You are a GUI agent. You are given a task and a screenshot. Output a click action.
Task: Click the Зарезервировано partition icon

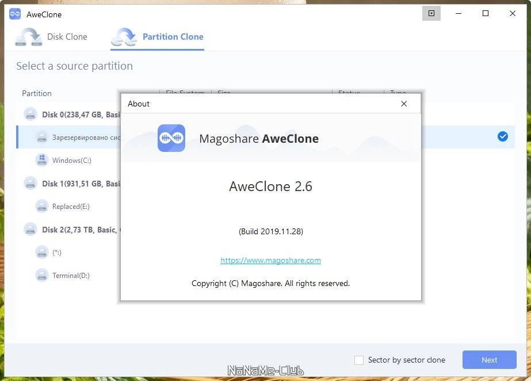[x=42, y=137]
